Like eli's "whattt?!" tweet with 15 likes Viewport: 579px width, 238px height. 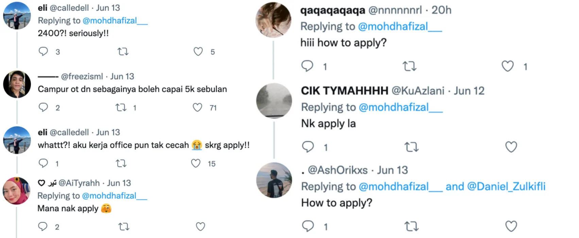(x=196, y=164)
